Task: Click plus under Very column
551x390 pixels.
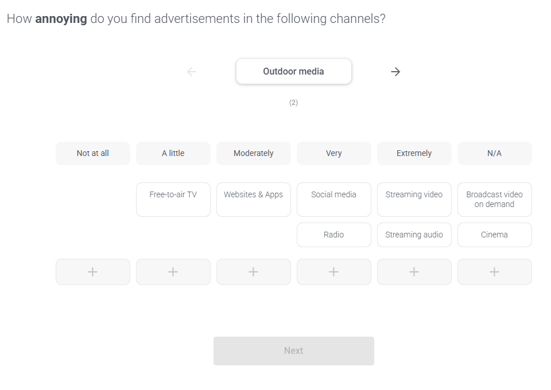Action: 334,272
